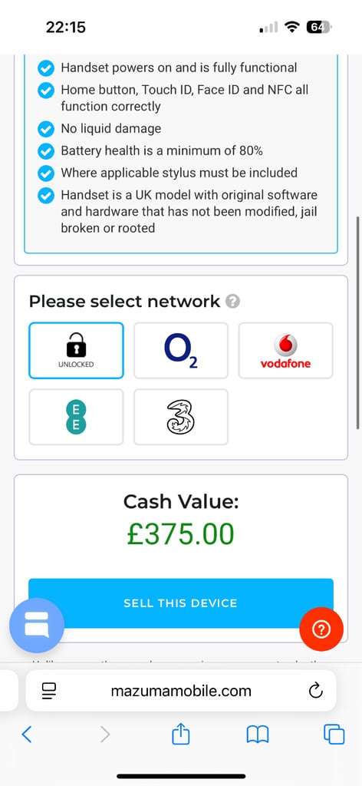Select the Unlocked network option
The width and height of the screenshot is (362, 786).
coord(76,350)
